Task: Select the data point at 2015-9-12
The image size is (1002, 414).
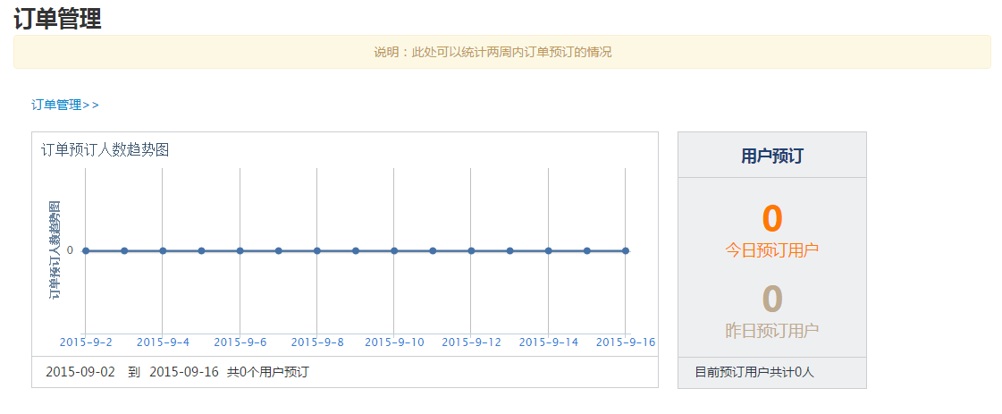Action: pyautogui.click(x=472, y=251)
